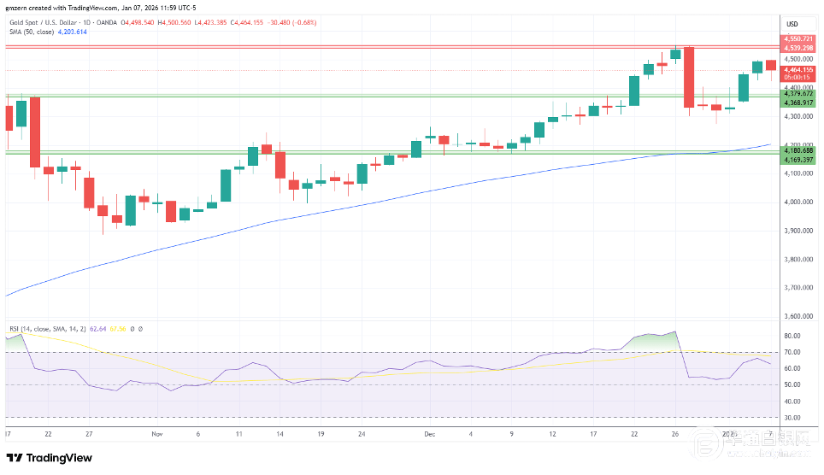Open the USD currency selector on price axis
This screenshot has height=475, width=824.
tap(792, 24)
